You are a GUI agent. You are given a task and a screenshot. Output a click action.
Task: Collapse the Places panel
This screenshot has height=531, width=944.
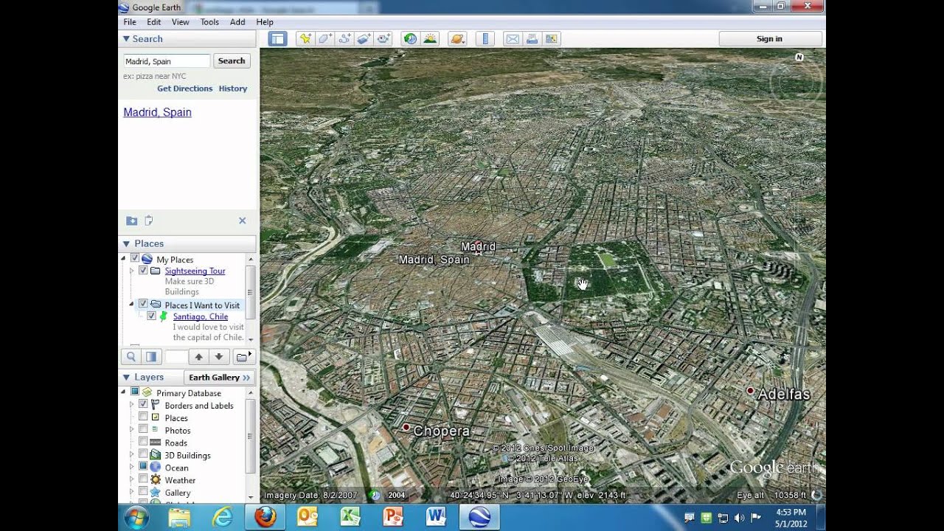pos(126,243)
